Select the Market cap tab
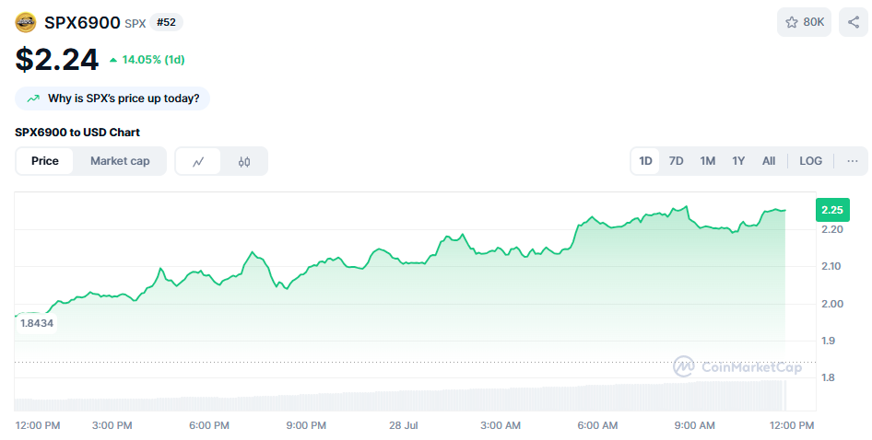Image resolution: width=872 pixels, height=440 pixels. click(x=120, y=161)
